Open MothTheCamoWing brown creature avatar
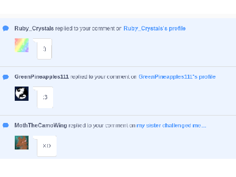Viewport: 236px width, 177px height. coord(22,143)
